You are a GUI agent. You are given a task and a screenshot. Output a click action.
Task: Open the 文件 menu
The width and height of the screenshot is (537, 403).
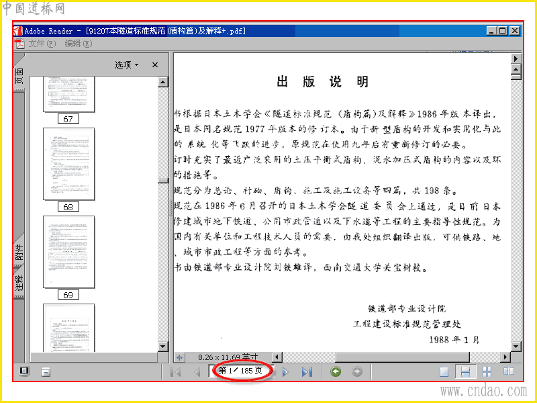[42, 44]
